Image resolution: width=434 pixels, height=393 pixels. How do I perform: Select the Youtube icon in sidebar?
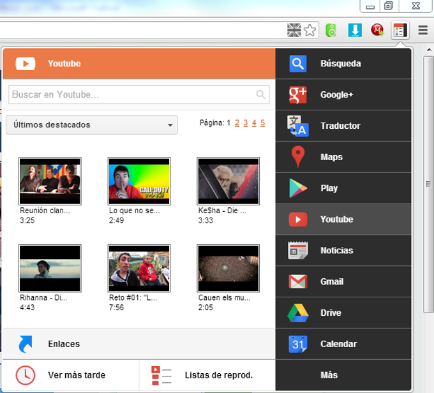[298, 219]
